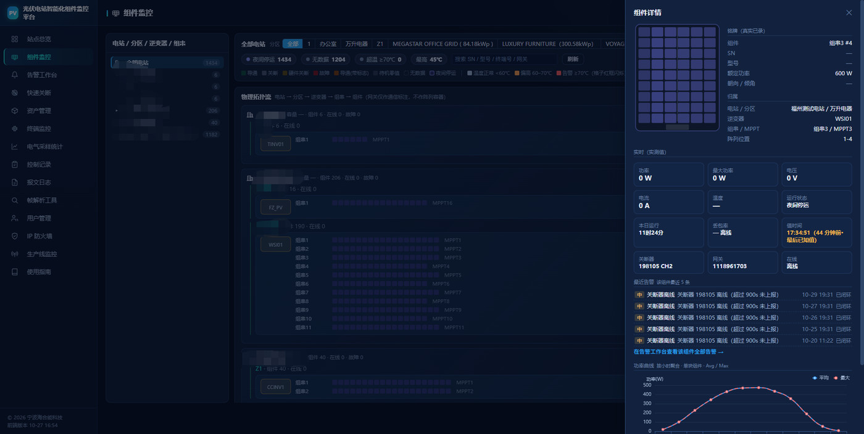Switch to the 办公室 zone tab

328,44
